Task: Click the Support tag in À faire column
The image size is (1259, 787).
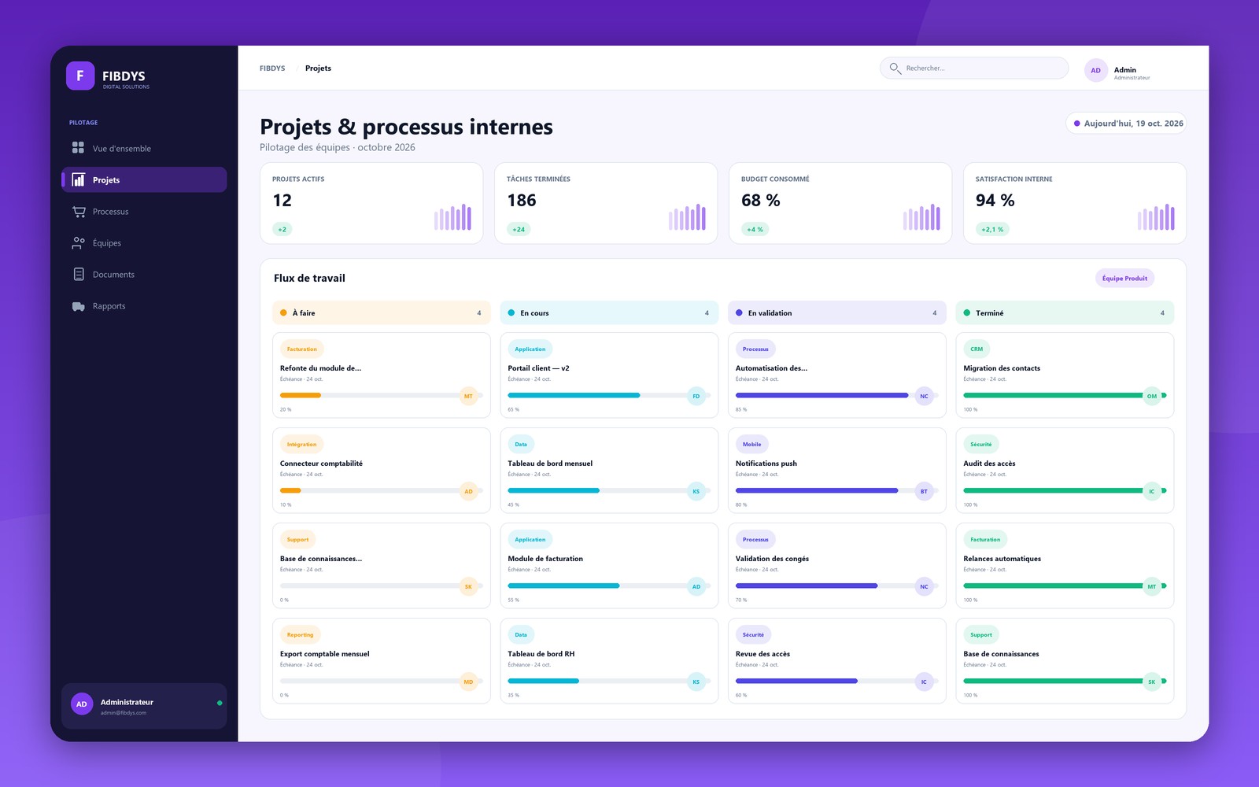Action: click(x=297, y=539)
